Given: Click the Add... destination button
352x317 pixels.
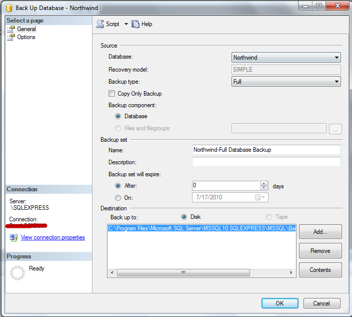Looking at the screenshot, I should [x=320, y=231].
